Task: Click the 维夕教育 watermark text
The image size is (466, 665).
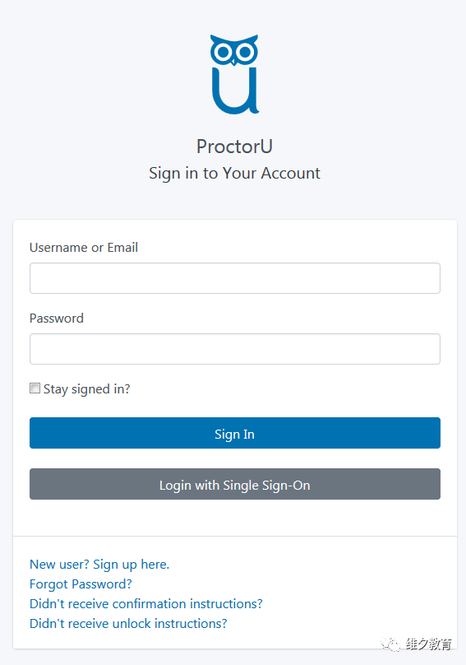Action: point(428,644)
